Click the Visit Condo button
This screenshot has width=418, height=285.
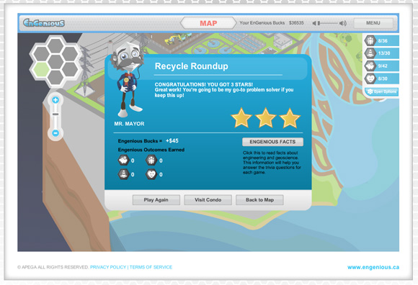pos(208,200)
